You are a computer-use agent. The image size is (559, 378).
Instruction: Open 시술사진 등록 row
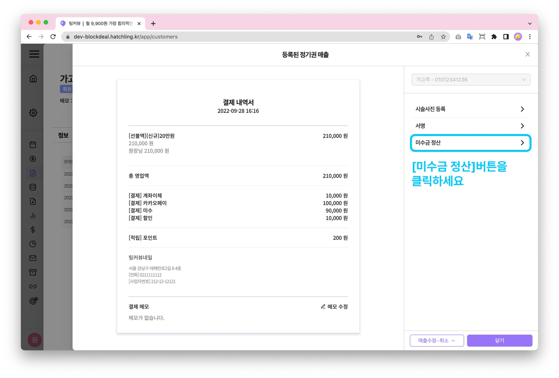click(x=471, y=109)
